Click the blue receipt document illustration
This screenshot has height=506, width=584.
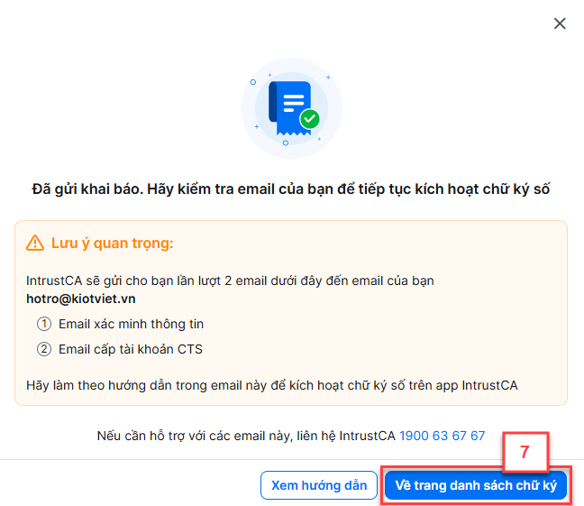pos(290,108)
